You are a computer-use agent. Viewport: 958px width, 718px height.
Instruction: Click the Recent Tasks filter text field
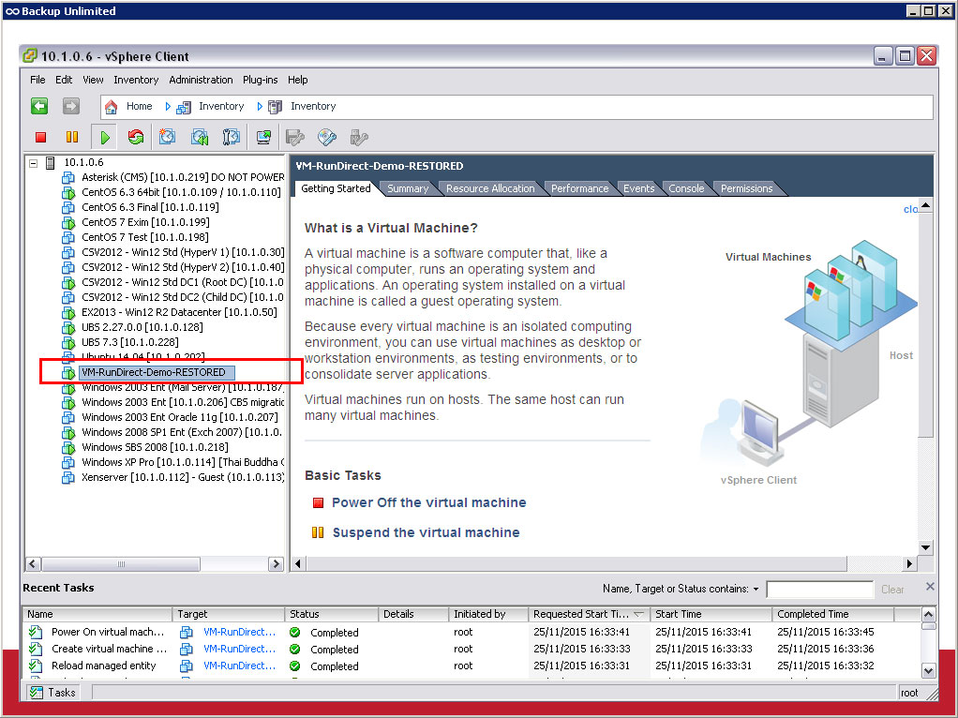[x=819, y=590]
